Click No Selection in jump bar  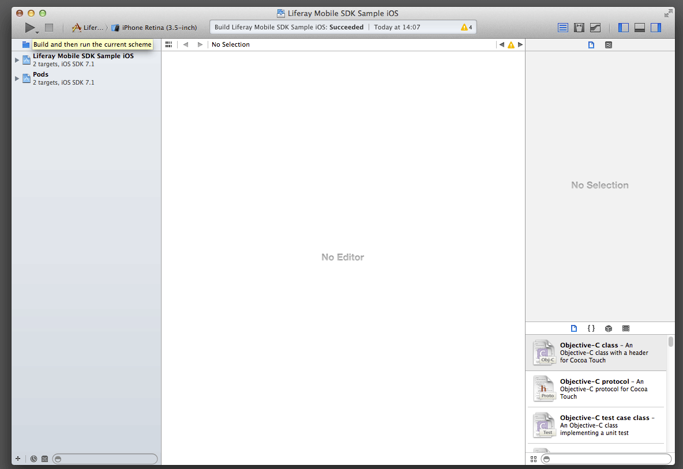pos(230,44)
